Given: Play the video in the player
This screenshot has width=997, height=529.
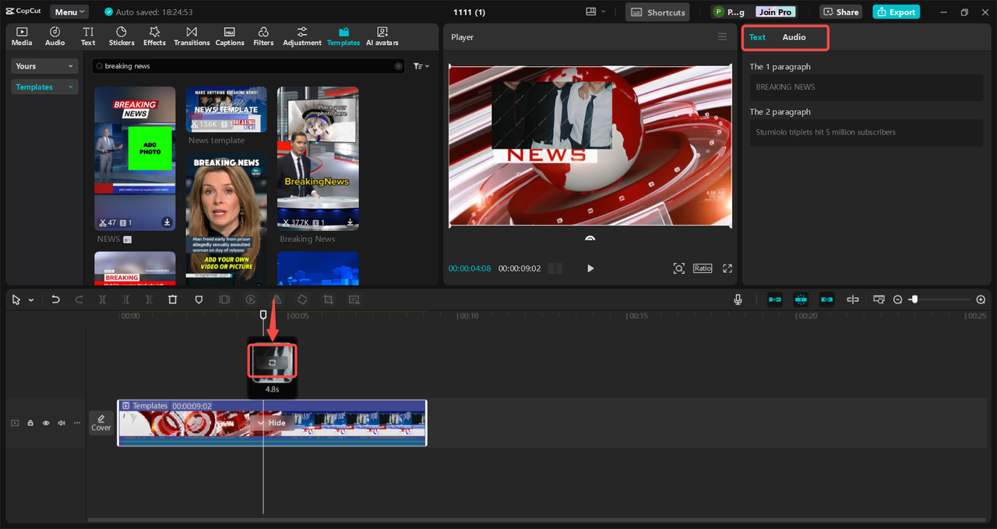Looking at the screenshot, I should (x=590, y=268).
